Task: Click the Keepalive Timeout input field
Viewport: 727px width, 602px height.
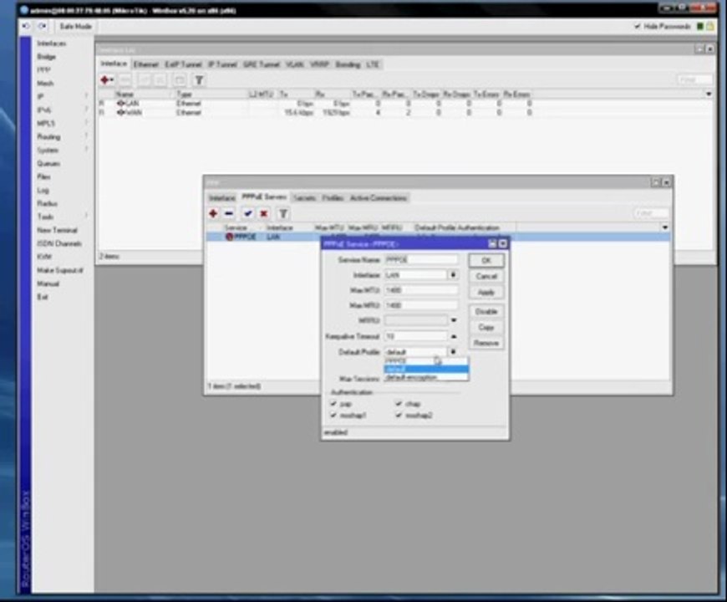Action: coord(416,336)
